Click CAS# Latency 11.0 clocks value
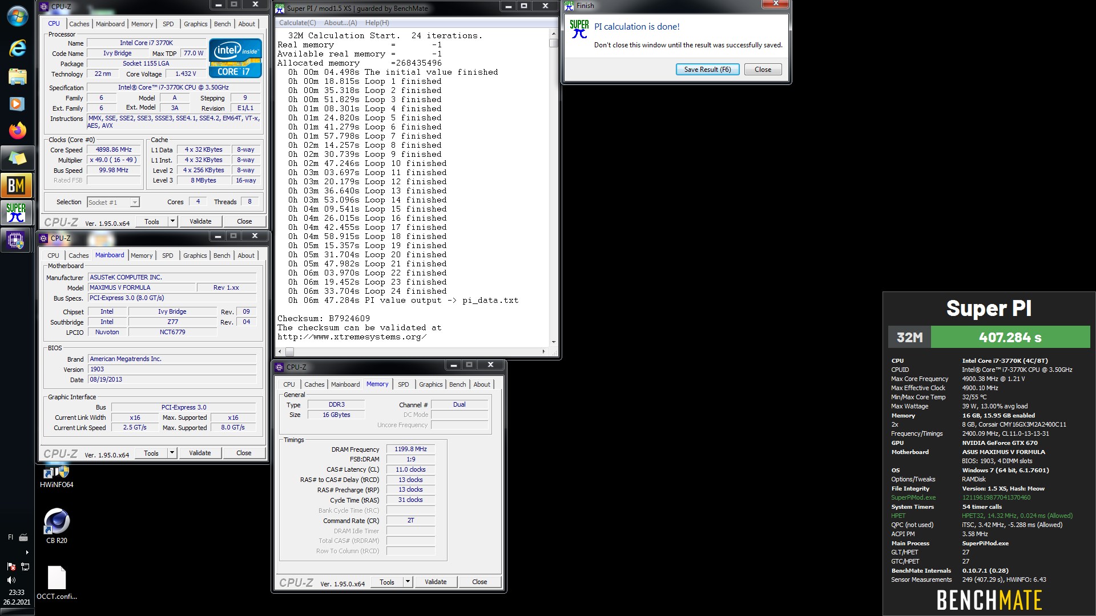This screenshot has width=1096, height=616. click(x=410, y=469)
